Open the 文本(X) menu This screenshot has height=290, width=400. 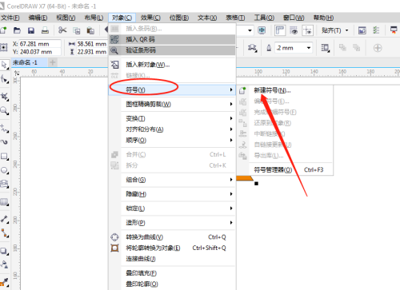pos(207,18)
